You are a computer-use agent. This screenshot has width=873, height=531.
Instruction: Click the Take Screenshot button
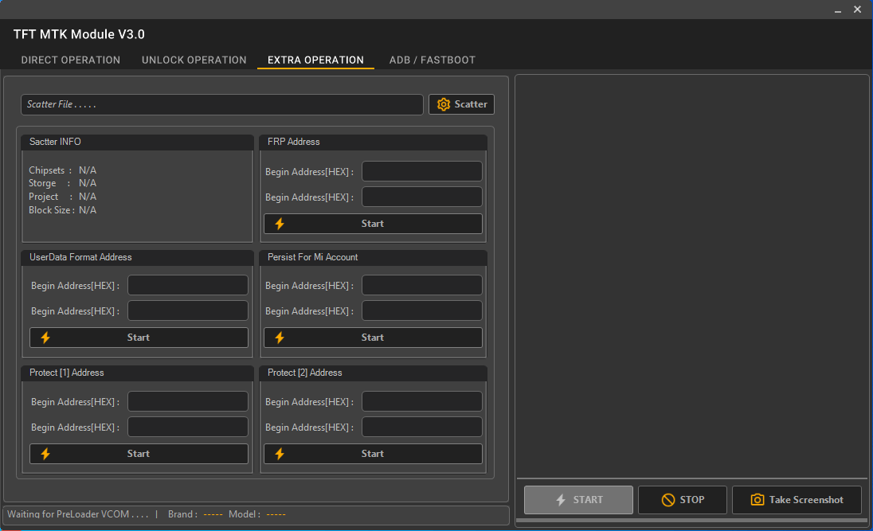797,499
